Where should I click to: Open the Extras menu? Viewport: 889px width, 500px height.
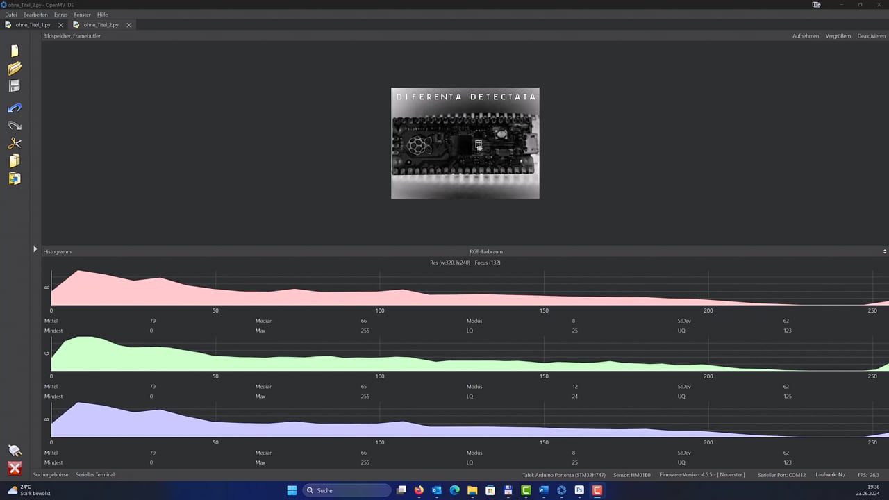(60, 15)
